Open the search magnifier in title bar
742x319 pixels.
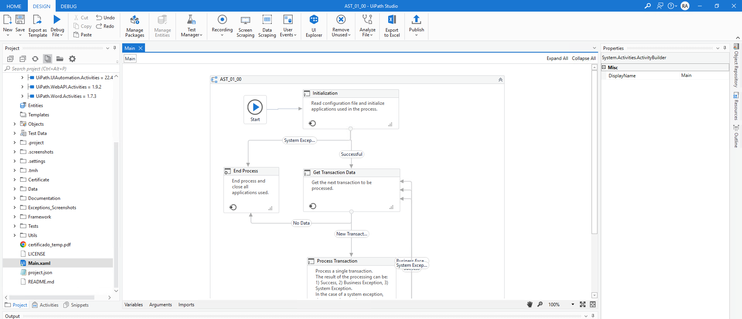point(648,6)
